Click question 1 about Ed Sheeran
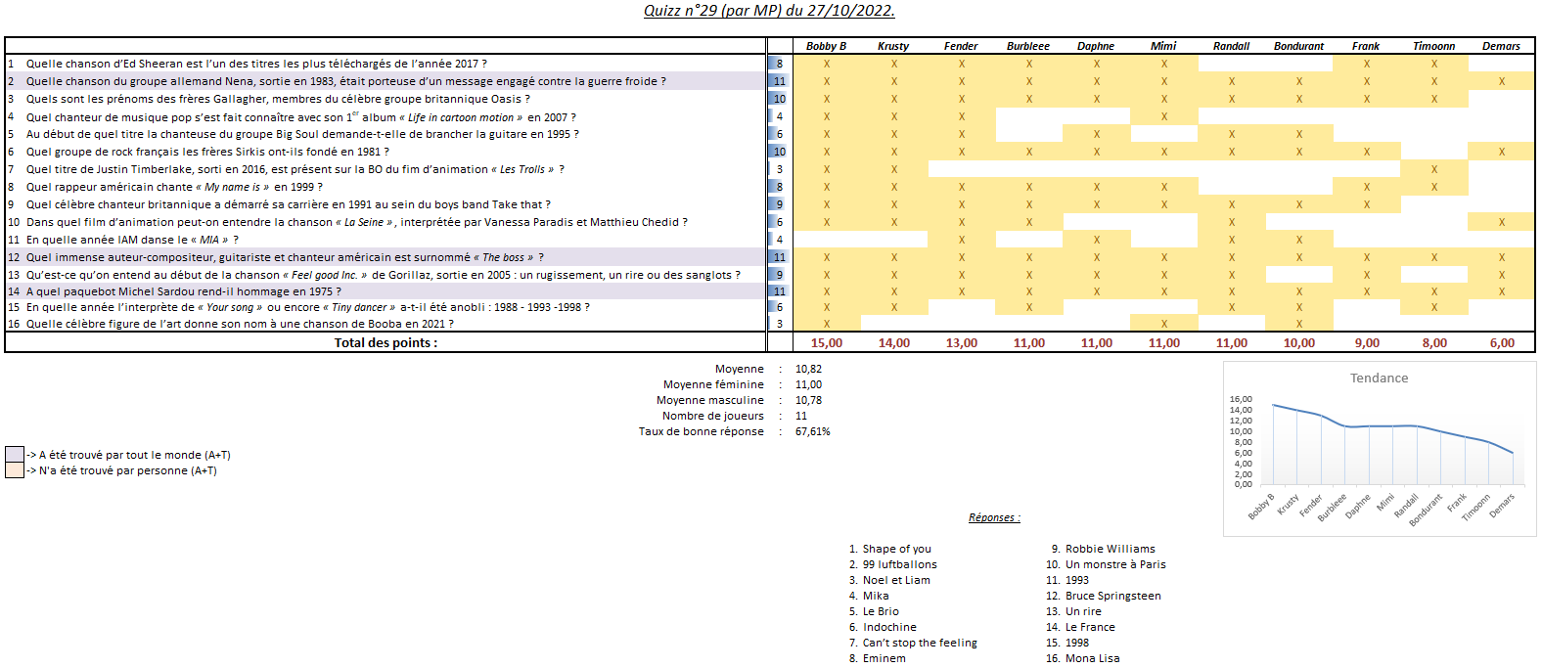 (x=256, y=64)
